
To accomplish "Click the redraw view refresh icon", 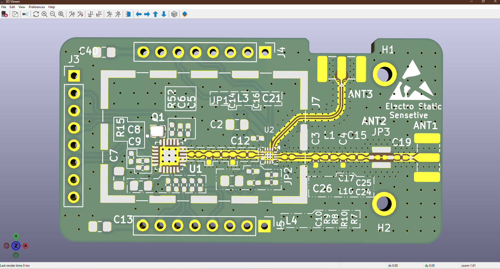I will (x=36, y=14).
